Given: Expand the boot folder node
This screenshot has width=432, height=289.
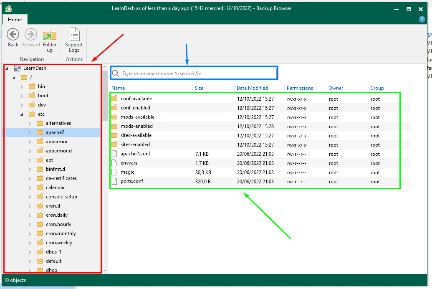Looking at the screenshot, I should [x=22, y=96].
